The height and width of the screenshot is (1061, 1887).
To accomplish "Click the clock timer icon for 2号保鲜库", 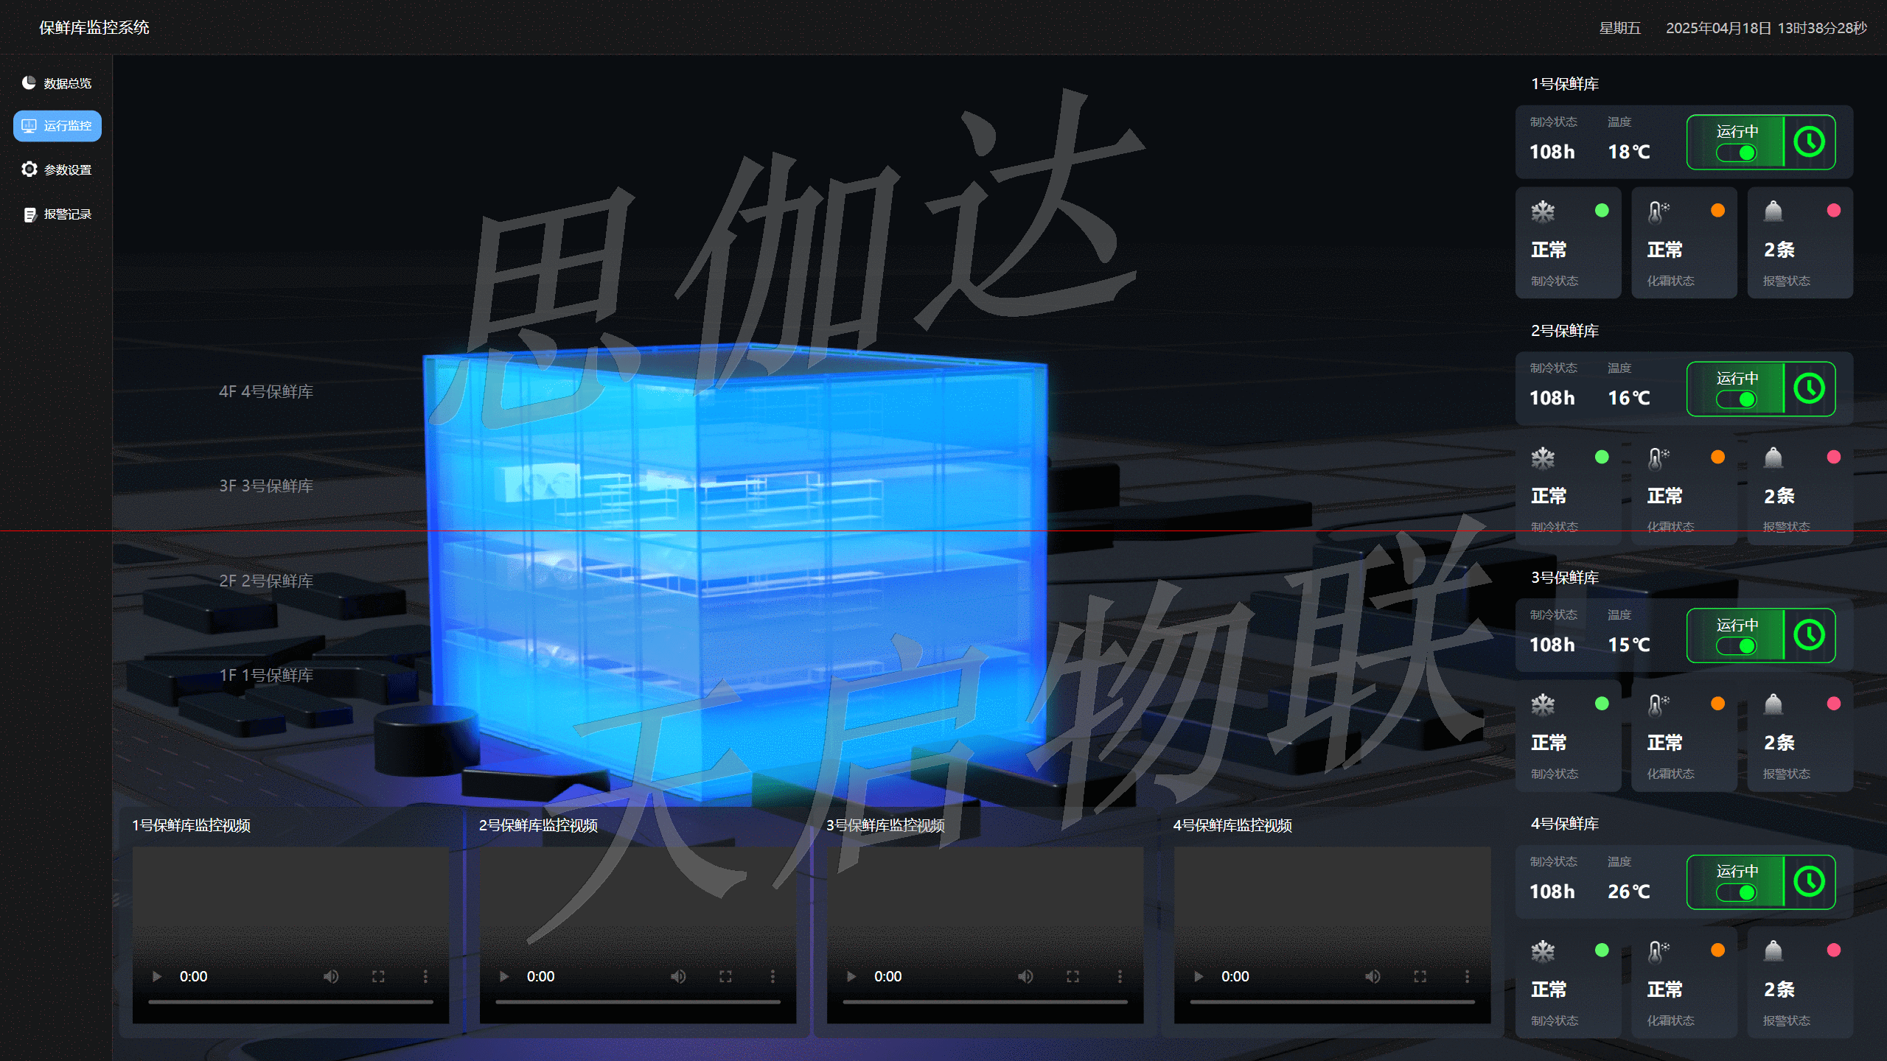I will click(1810, 389).
